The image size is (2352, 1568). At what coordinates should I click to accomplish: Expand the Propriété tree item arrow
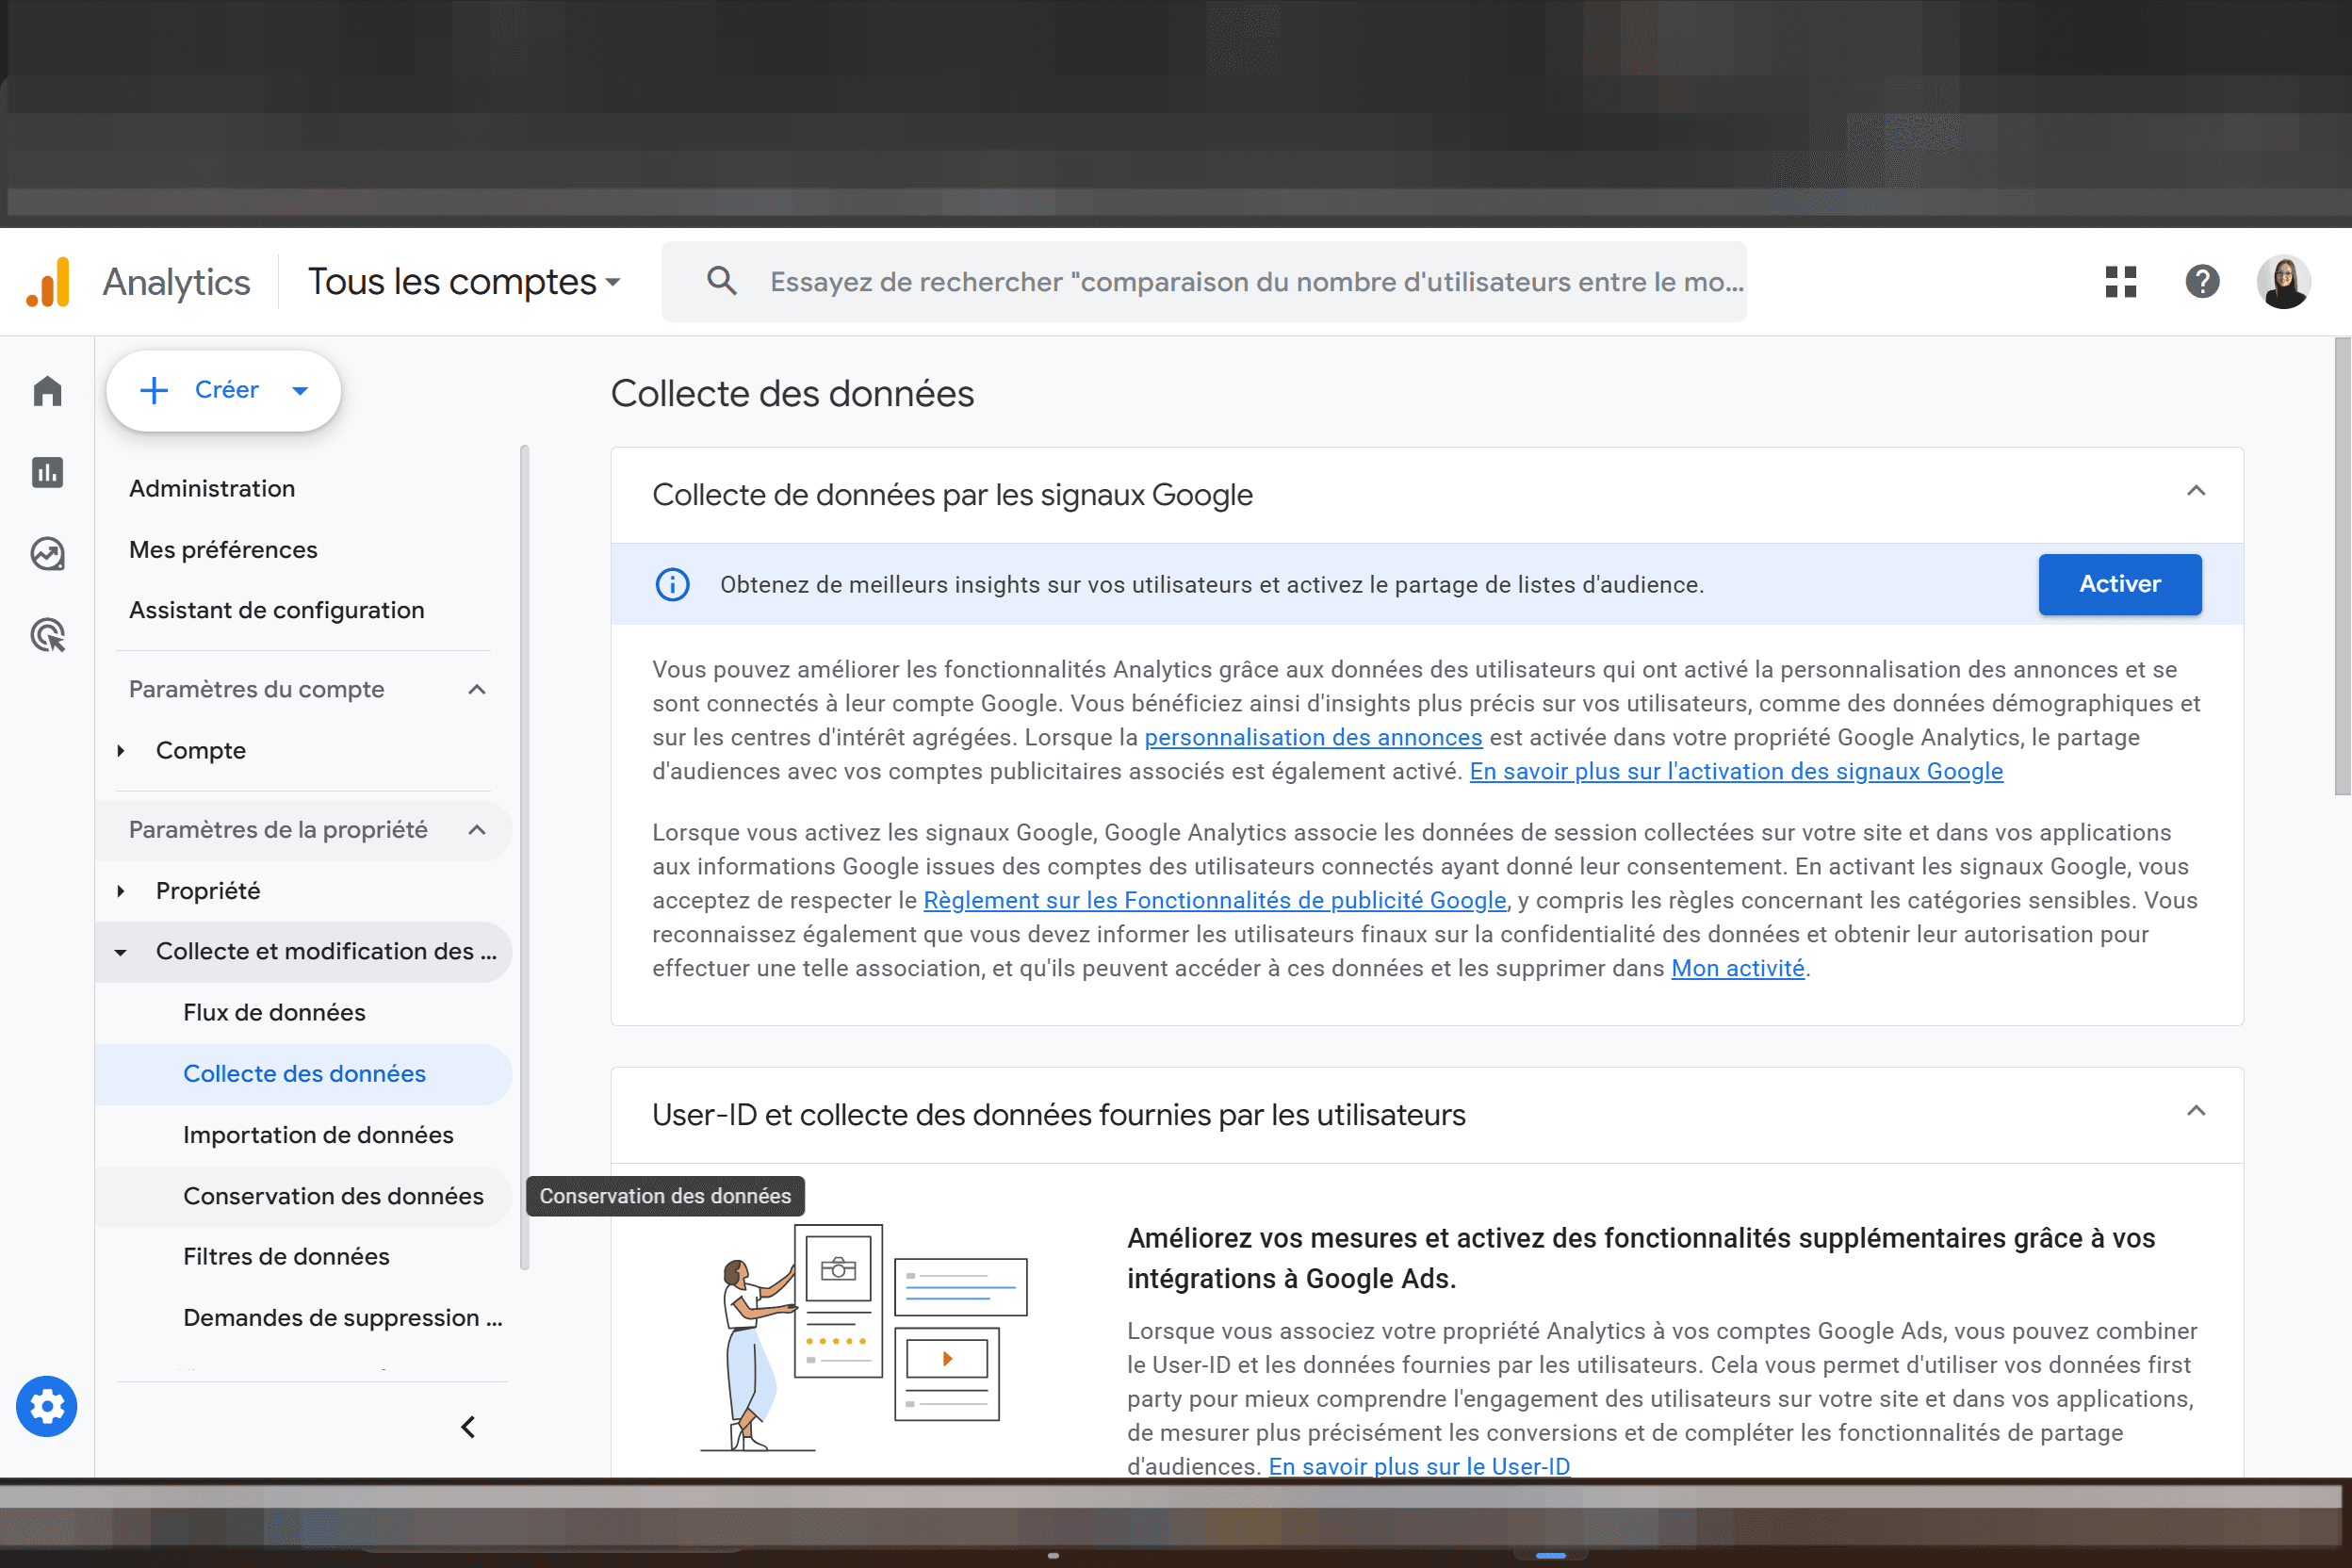121,891
